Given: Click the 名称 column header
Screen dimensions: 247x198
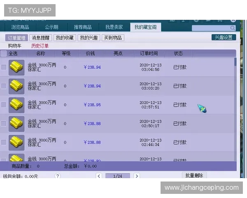Looking at the screenshot, I should 41,53.
